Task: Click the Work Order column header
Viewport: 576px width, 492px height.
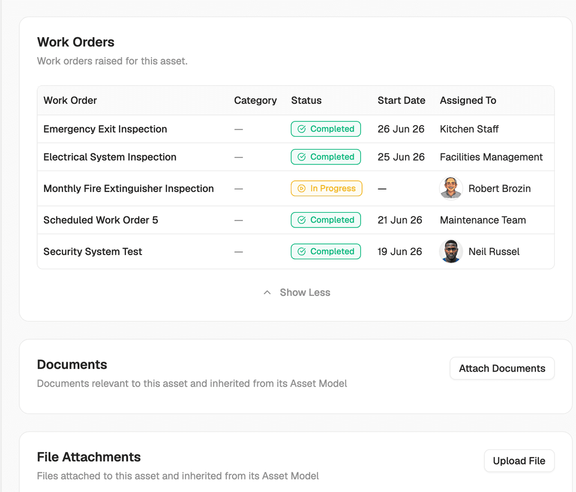Action: pos(70,100)
